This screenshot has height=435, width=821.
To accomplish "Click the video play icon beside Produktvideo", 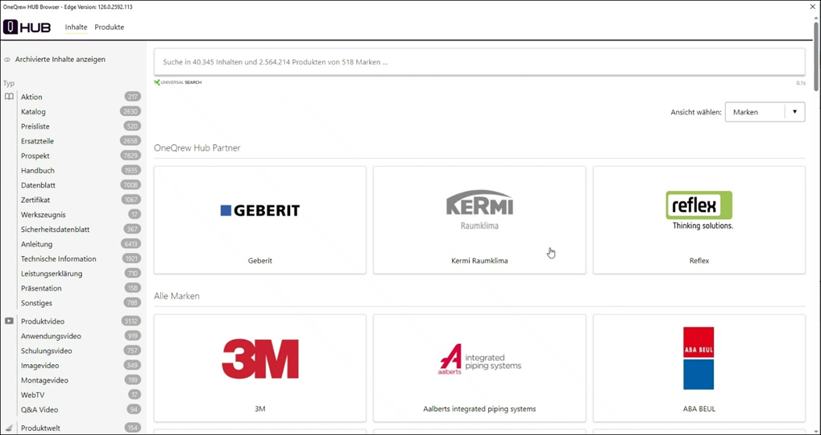I will click(10, 321).
